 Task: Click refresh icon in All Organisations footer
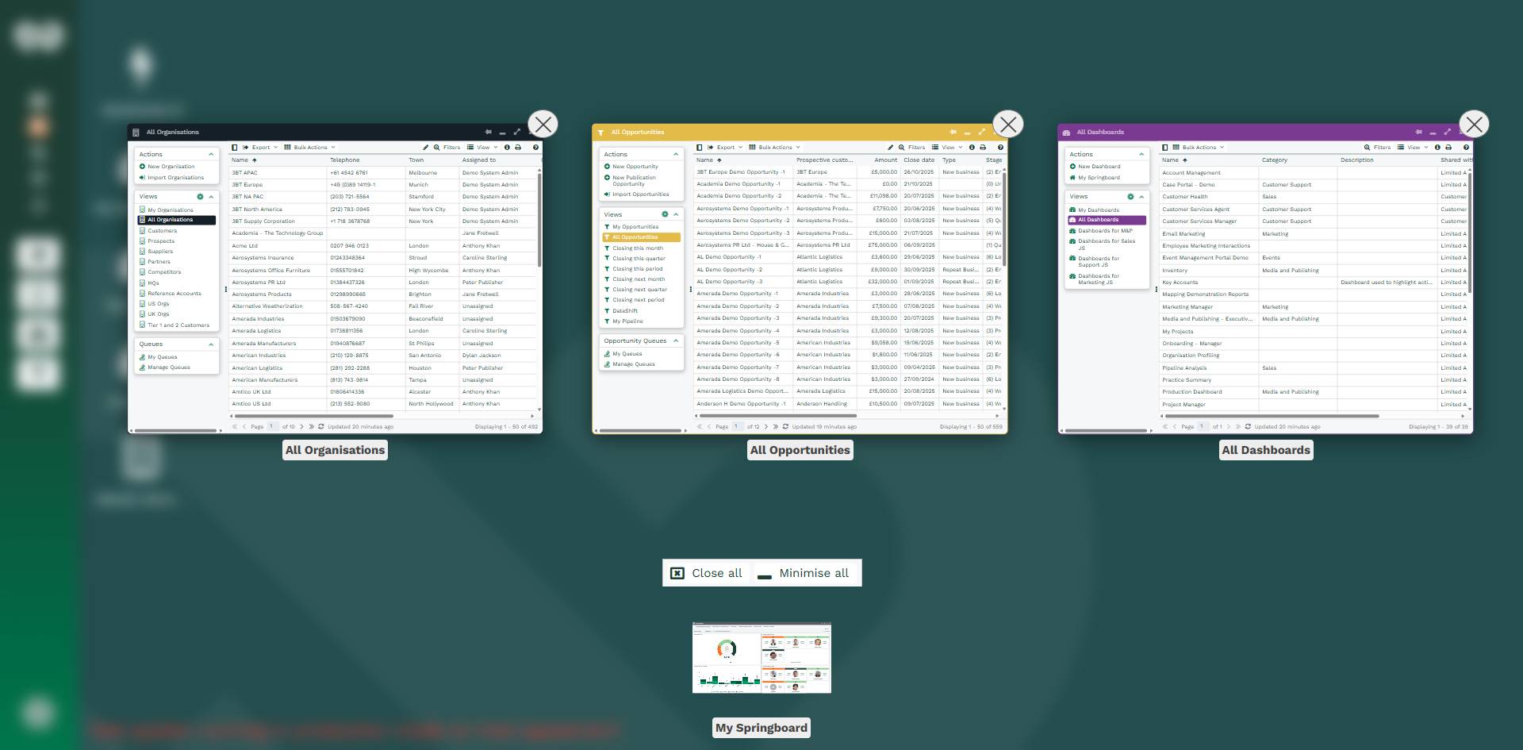[321, 427]
